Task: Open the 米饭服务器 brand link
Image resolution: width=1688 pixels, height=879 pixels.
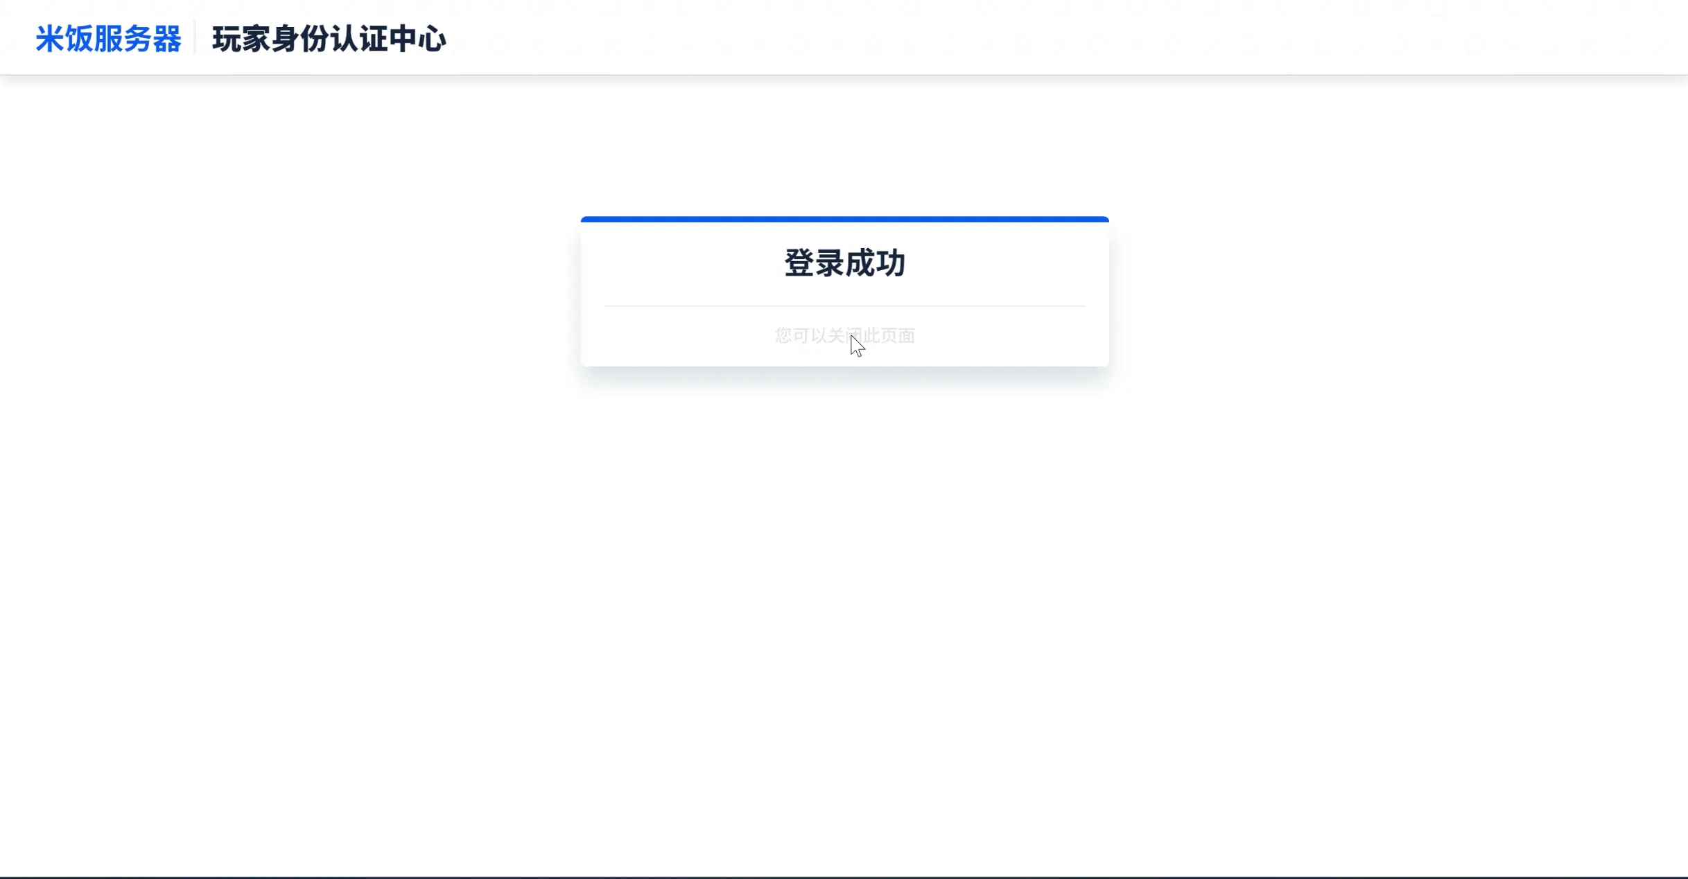Action: 109,39
